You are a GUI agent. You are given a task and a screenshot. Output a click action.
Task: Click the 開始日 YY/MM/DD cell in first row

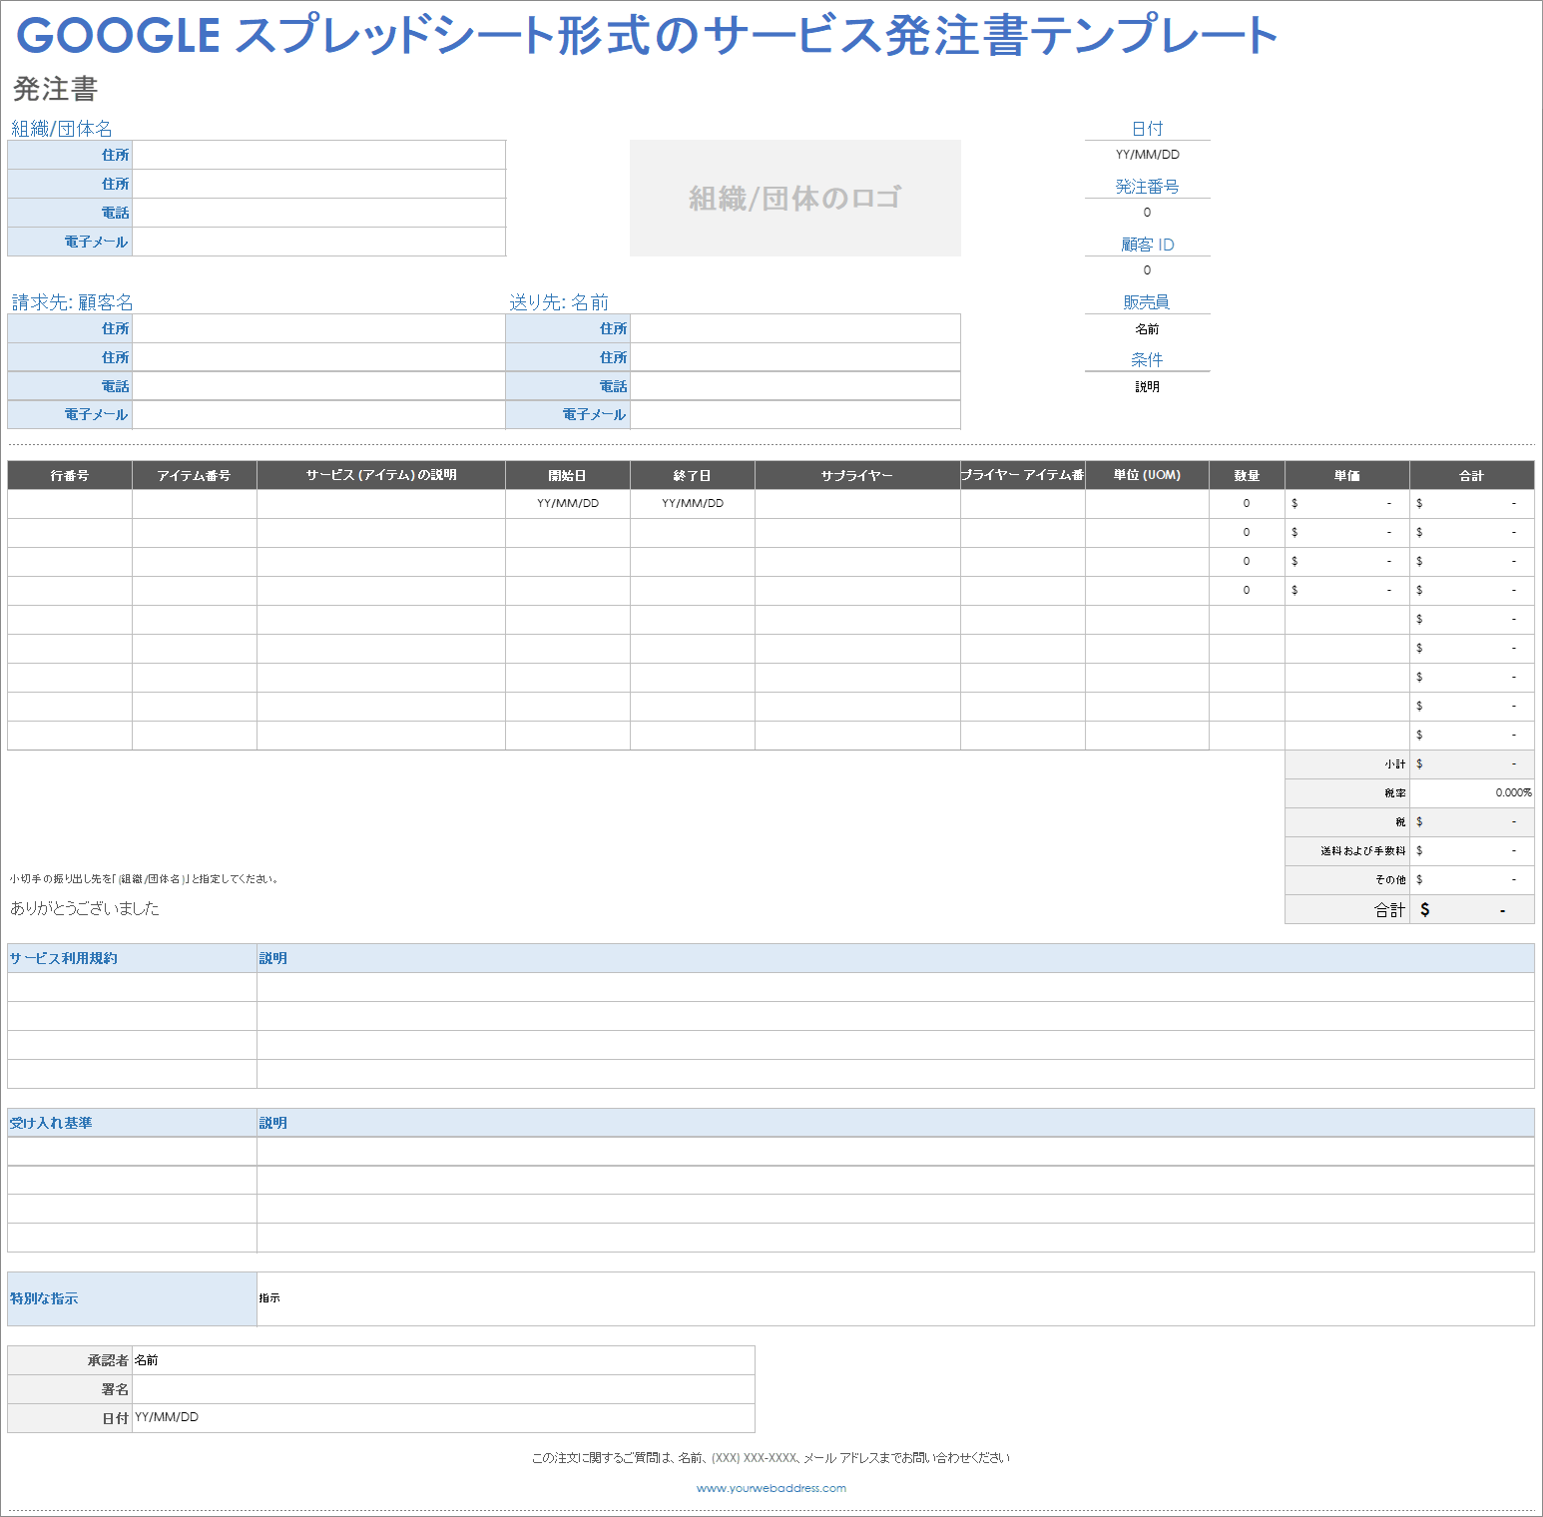566,504
